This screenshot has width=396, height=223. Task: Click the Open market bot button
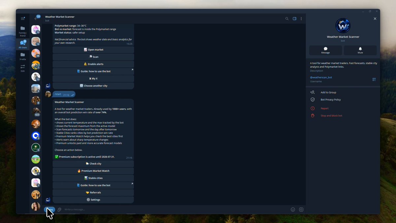93,50
